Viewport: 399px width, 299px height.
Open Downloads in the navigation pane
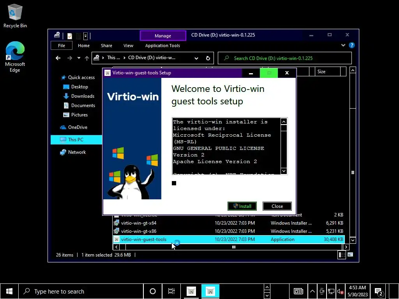pos(79,96)
